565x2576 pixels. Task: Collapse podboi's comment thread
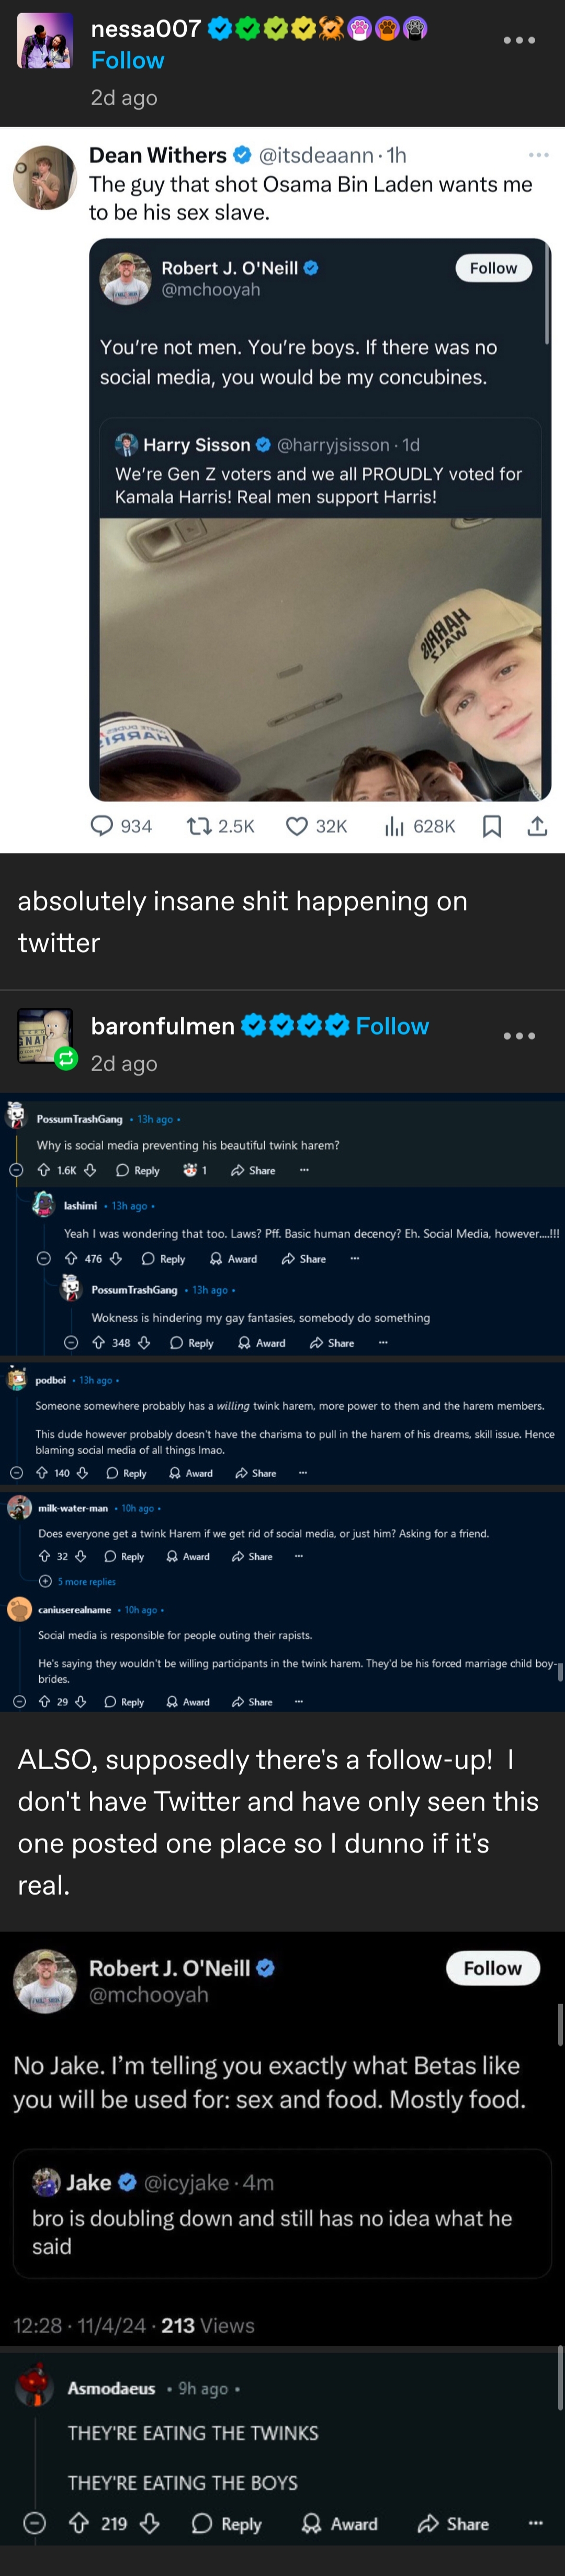(16, 1473)
